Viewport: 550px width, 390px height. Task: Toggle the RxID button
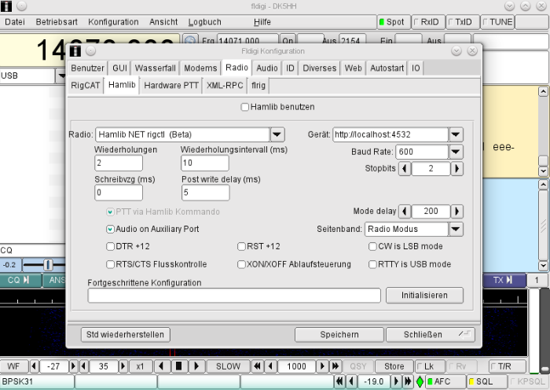pyautogui.click(x=428, y=22)
